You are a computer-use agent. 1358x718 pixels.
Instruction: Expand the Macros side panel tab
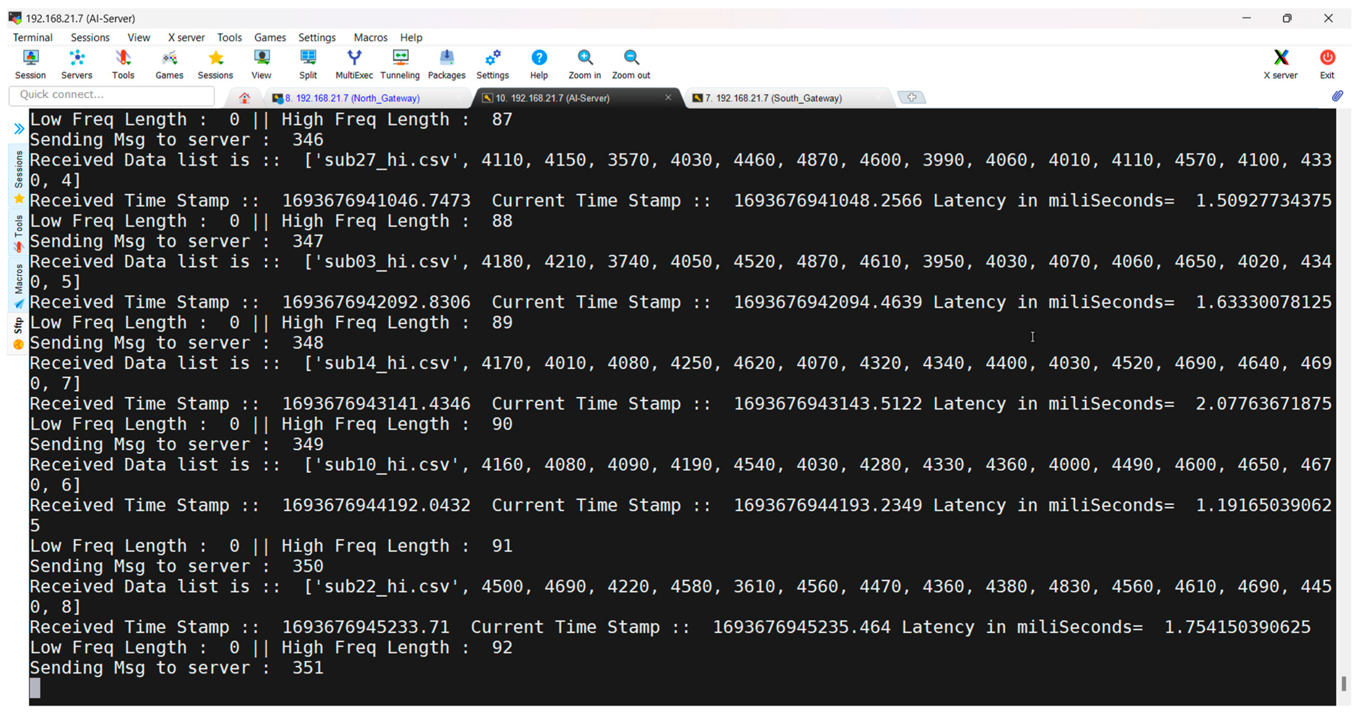pos(18,284)
